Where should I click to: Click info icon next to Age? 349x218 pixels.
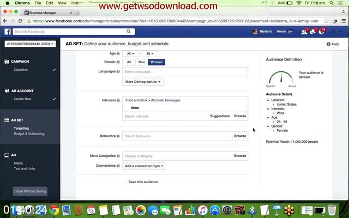coord(118,53)
